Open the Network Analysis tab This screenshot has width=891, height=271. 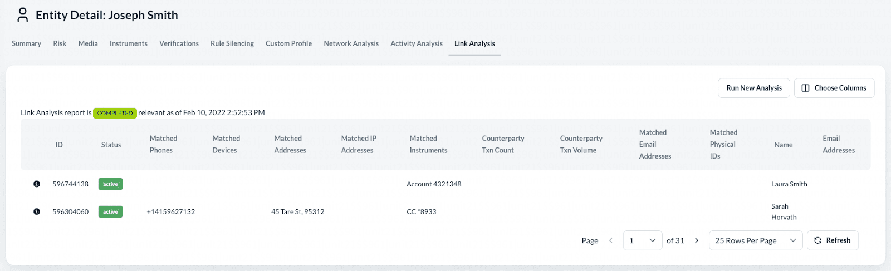[351, 43]
